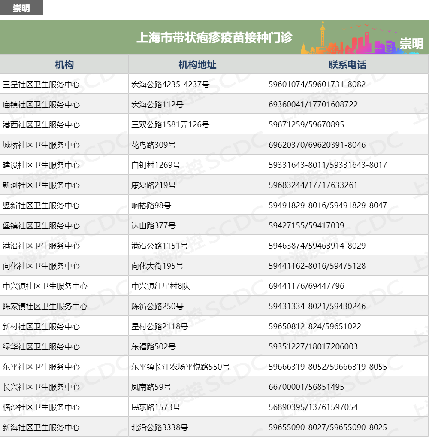Viewport: 429px width, 437px height.
Task: Select phone 59601074/59601731-8082
Action: click(317, 84)
